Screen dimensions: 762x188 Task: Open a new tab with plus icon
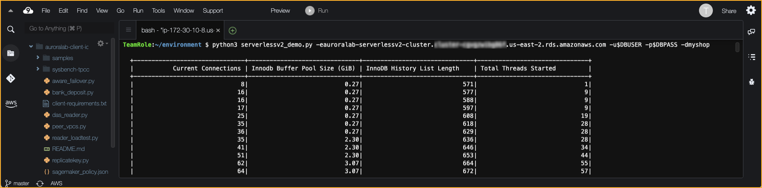click(233, 30)
